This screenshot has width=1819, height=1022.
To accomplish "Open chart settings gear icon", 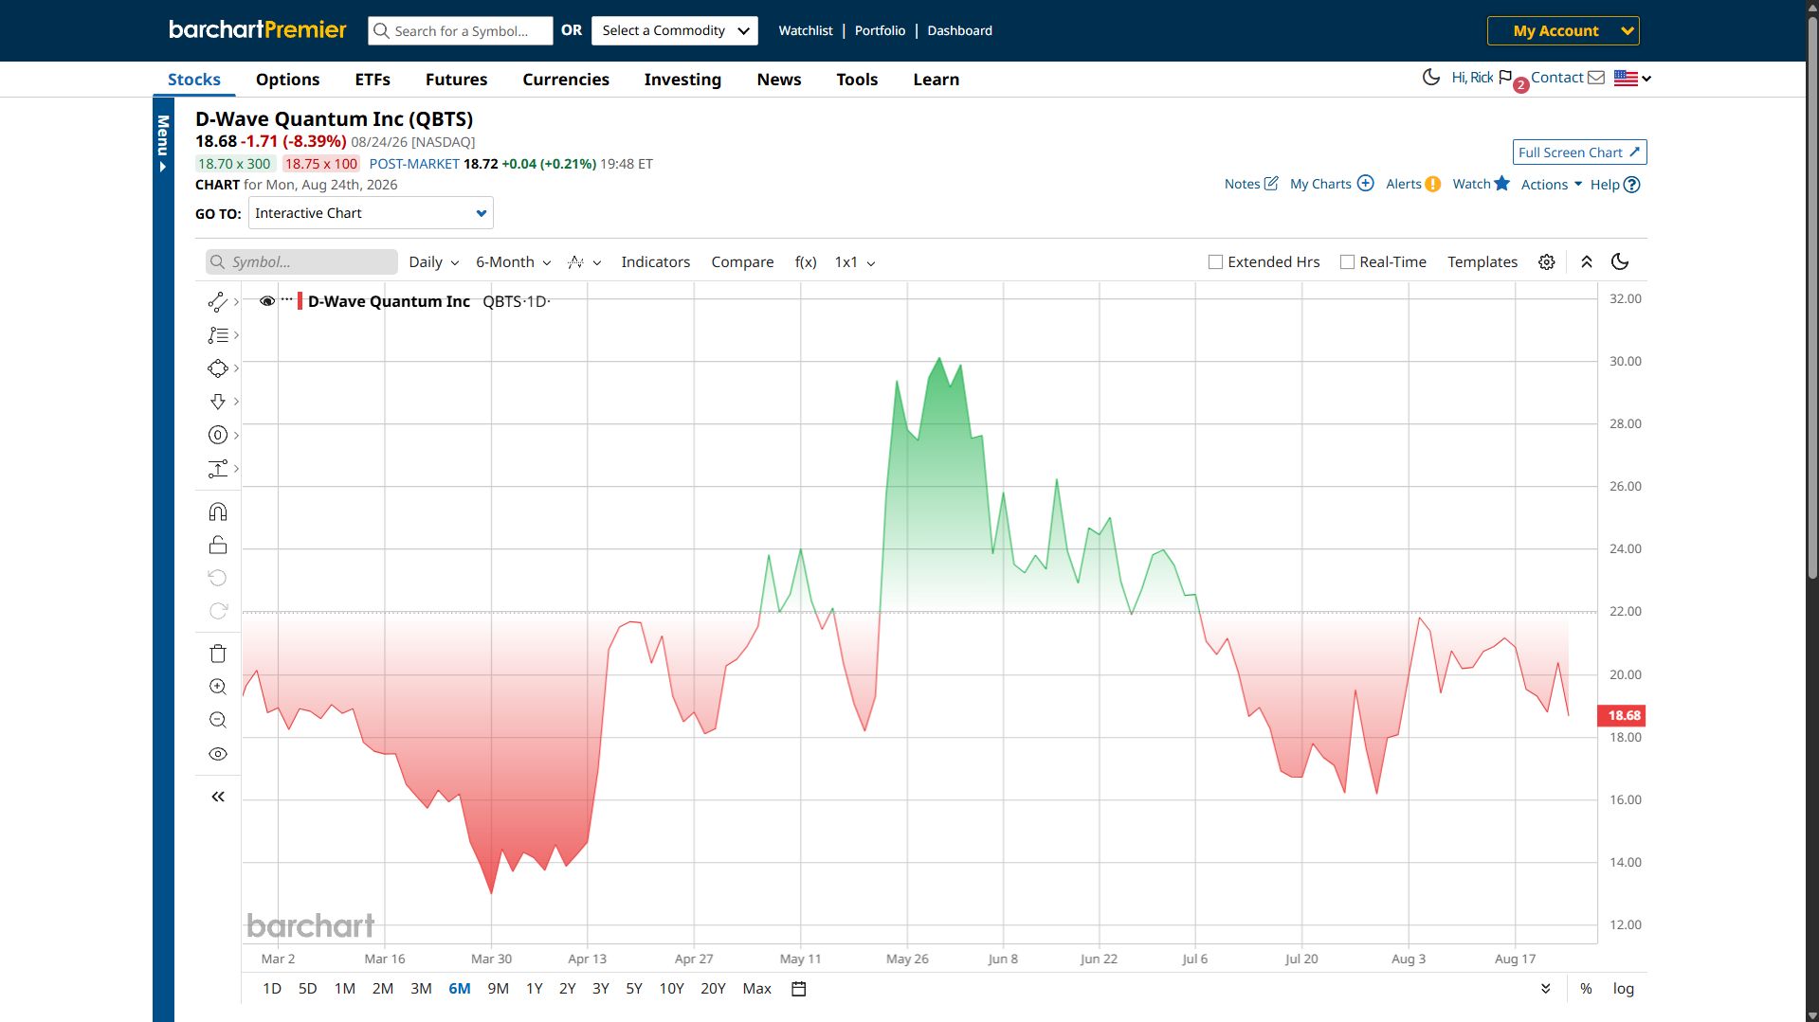I will click(x=1546, y=262).
